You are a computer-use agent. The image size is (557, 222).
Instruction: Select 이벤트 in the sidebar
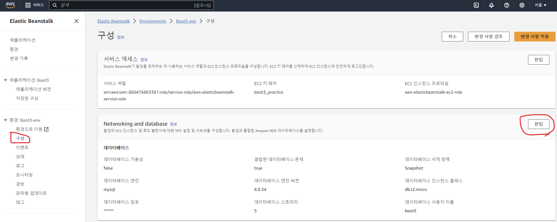click(x=22, y=147)
